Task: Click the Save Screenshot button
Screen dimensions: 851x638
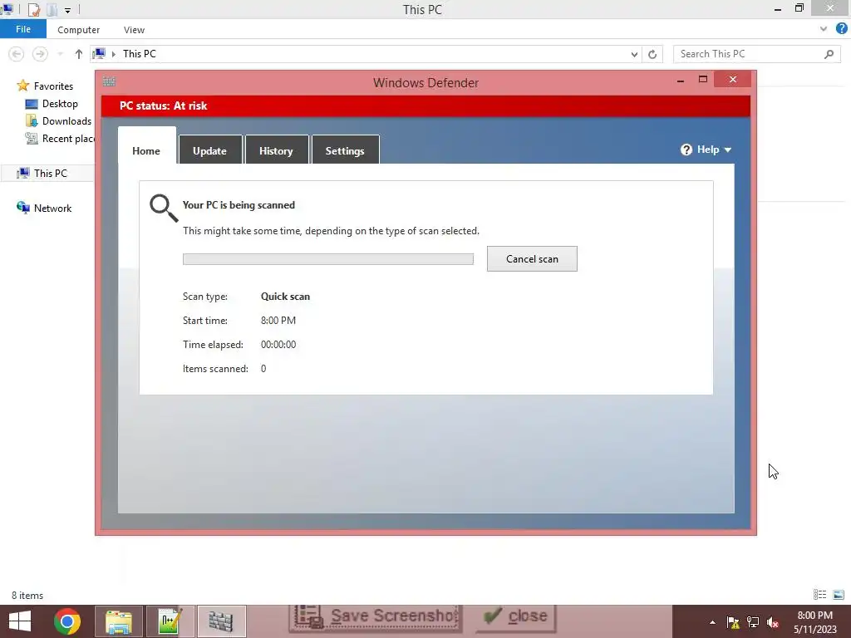Action: coord(376,618)
